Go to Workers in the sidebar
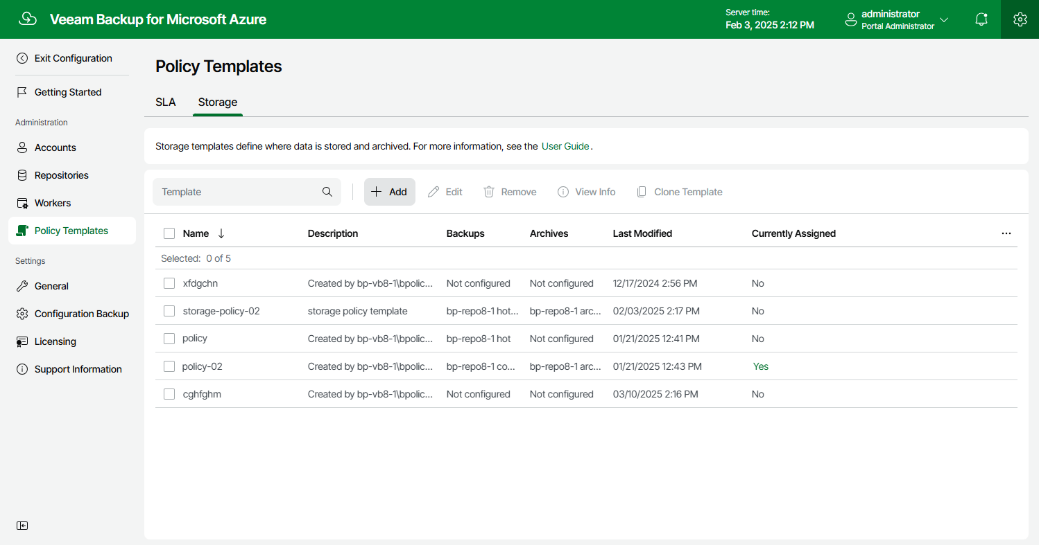Screen dimensions: 1039x545 53,203
